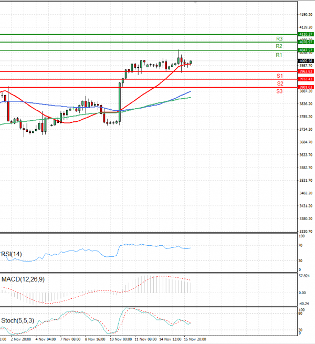Image resolution: width=315 pixels, height=344 pixels.
Task: Select the 4047.57 price tag
Action: [306, 50]
